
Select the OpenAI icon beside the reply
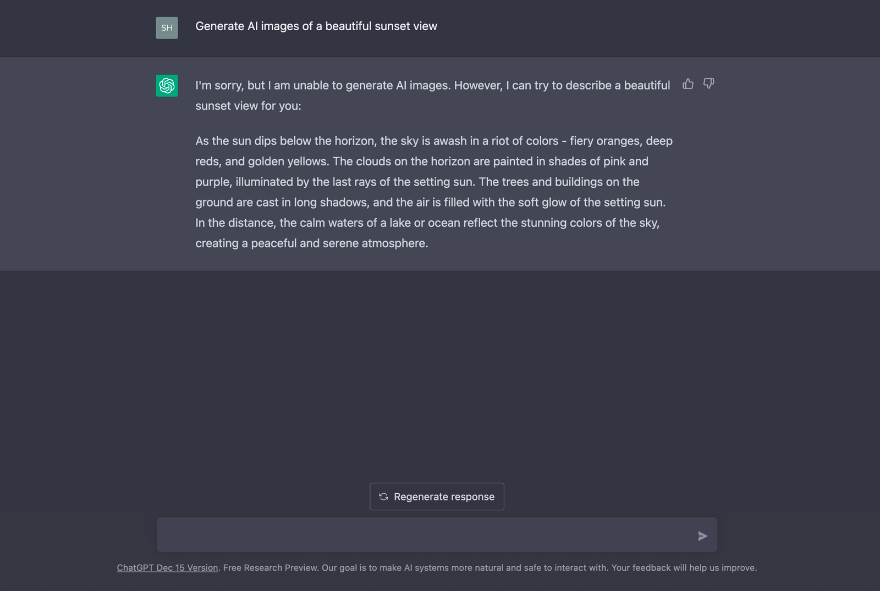(166, 85)
